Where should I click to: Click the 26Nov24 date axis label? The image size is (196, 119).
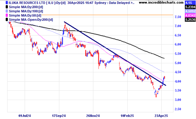pos(93,116)
